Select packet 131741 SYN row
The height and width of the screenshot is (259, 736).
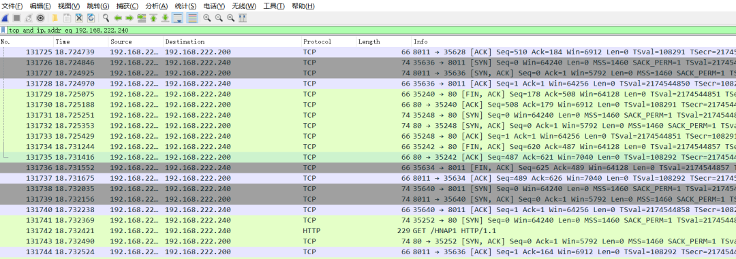[368, 221]
